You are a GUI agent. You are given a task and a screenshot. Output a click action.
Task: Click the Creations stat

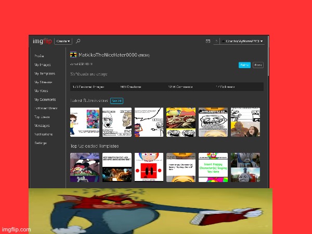click(131, 87)
